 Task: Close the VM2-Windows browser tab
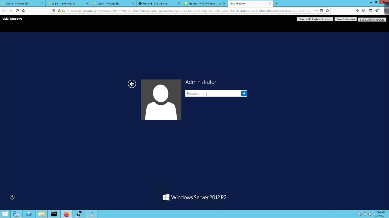click(270, 4)
